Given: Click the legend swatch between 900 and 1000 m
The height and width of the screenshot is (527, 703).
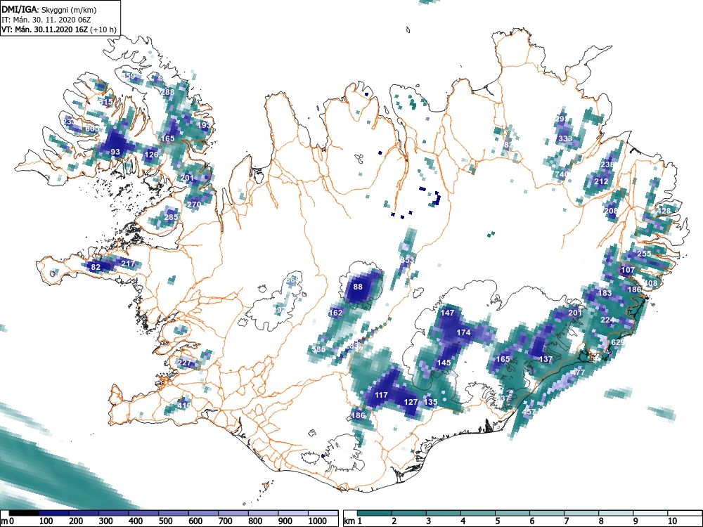Looking at the screenshot, I should click(293, 513).
